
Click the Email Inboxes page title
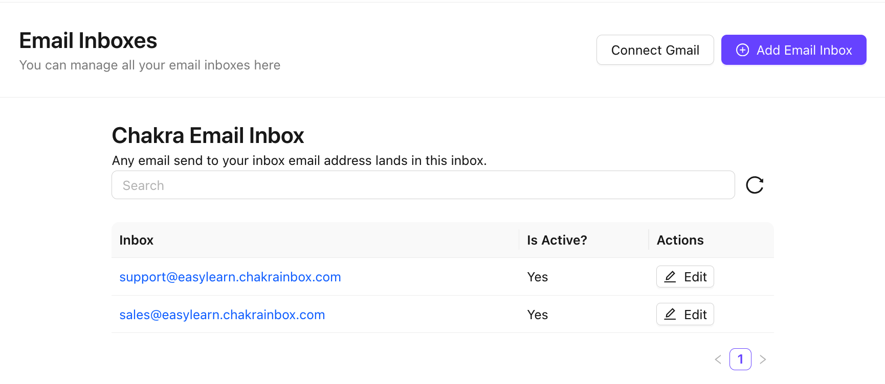88,41
